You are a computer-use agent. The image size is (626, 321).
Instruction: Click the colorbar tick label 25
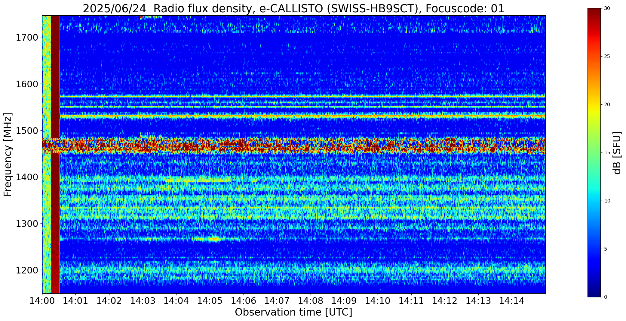pos(607,57)
